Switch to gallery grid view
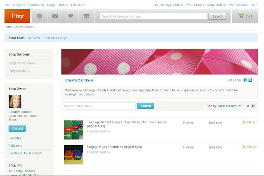The width and height of the screenshot is (264, 176). (248, 106)
